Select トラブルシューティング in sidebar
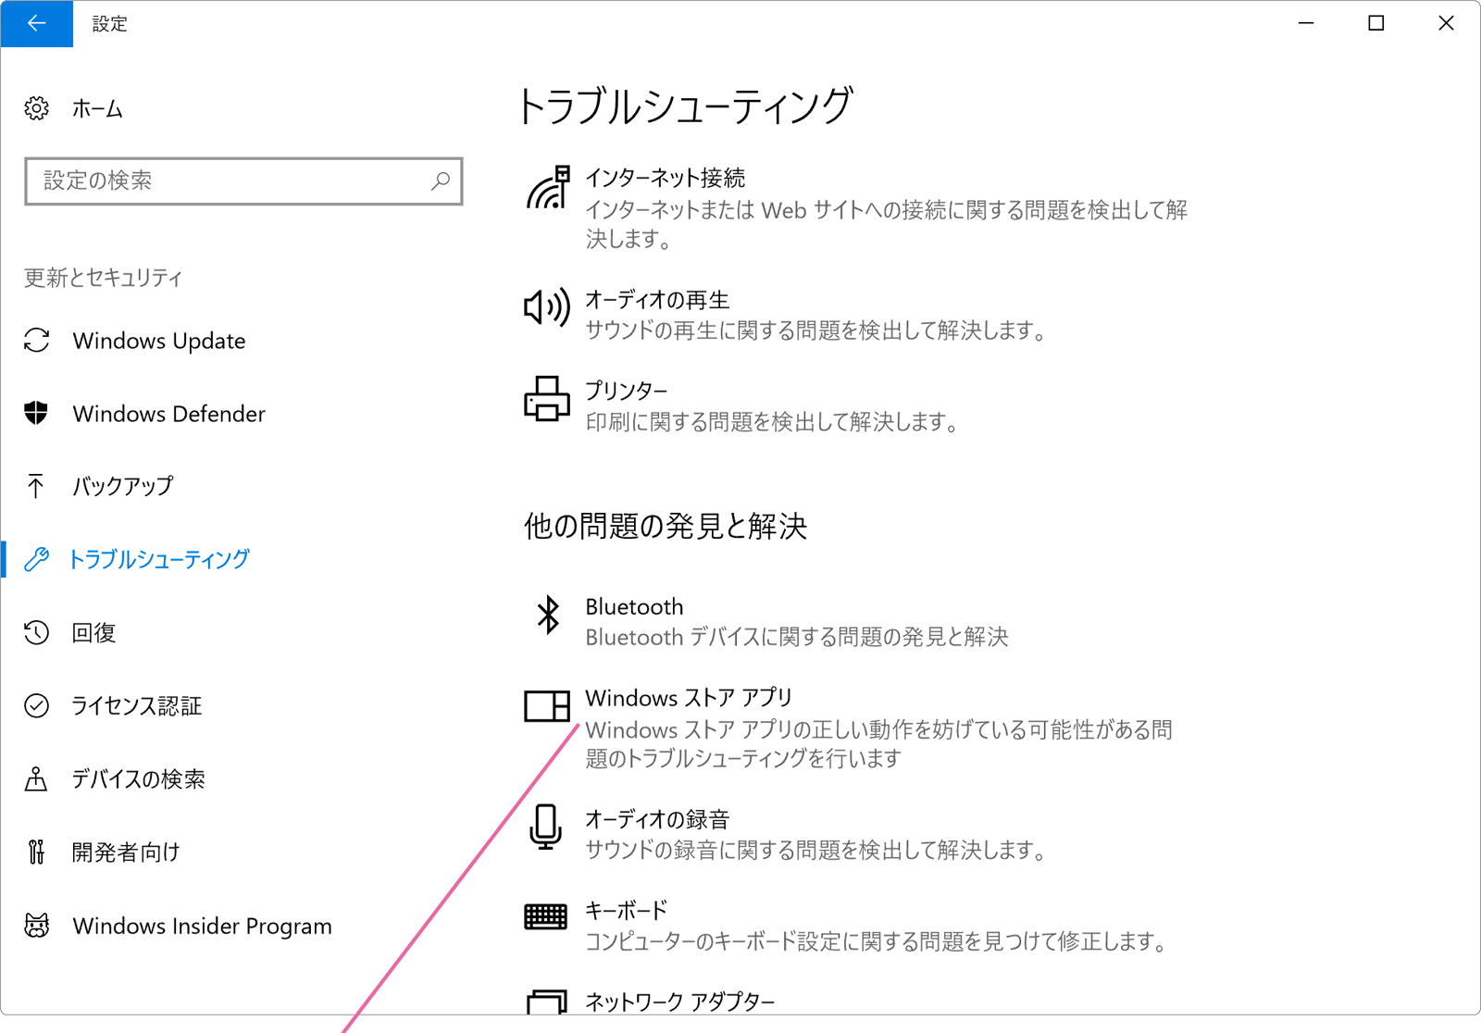The image size is (1481, 1033). point(159,559)
